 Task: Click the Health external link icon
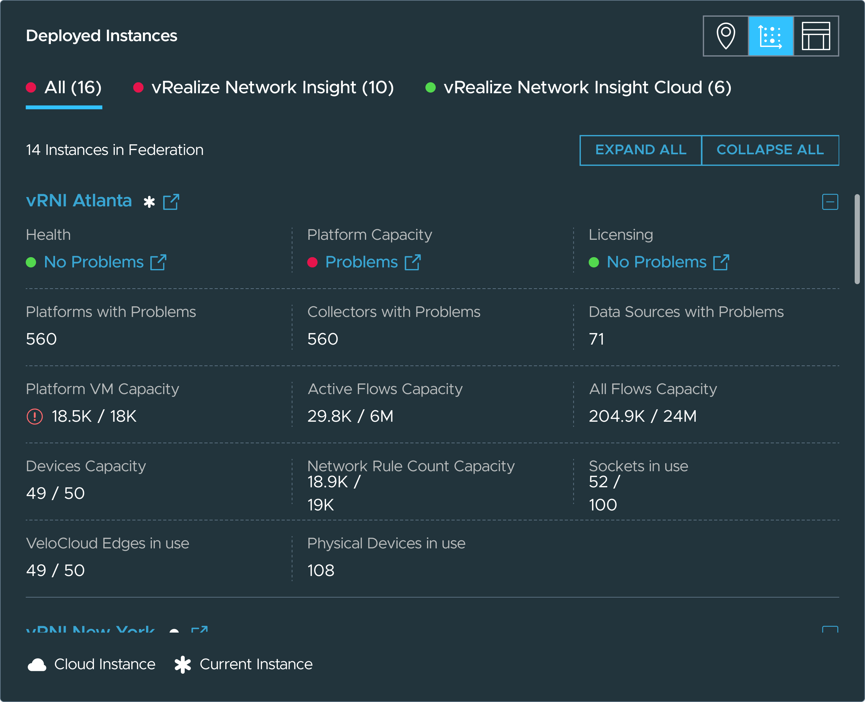(158, 262)
